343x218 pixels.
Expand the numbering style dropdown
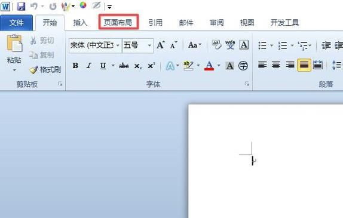(292, 45)
